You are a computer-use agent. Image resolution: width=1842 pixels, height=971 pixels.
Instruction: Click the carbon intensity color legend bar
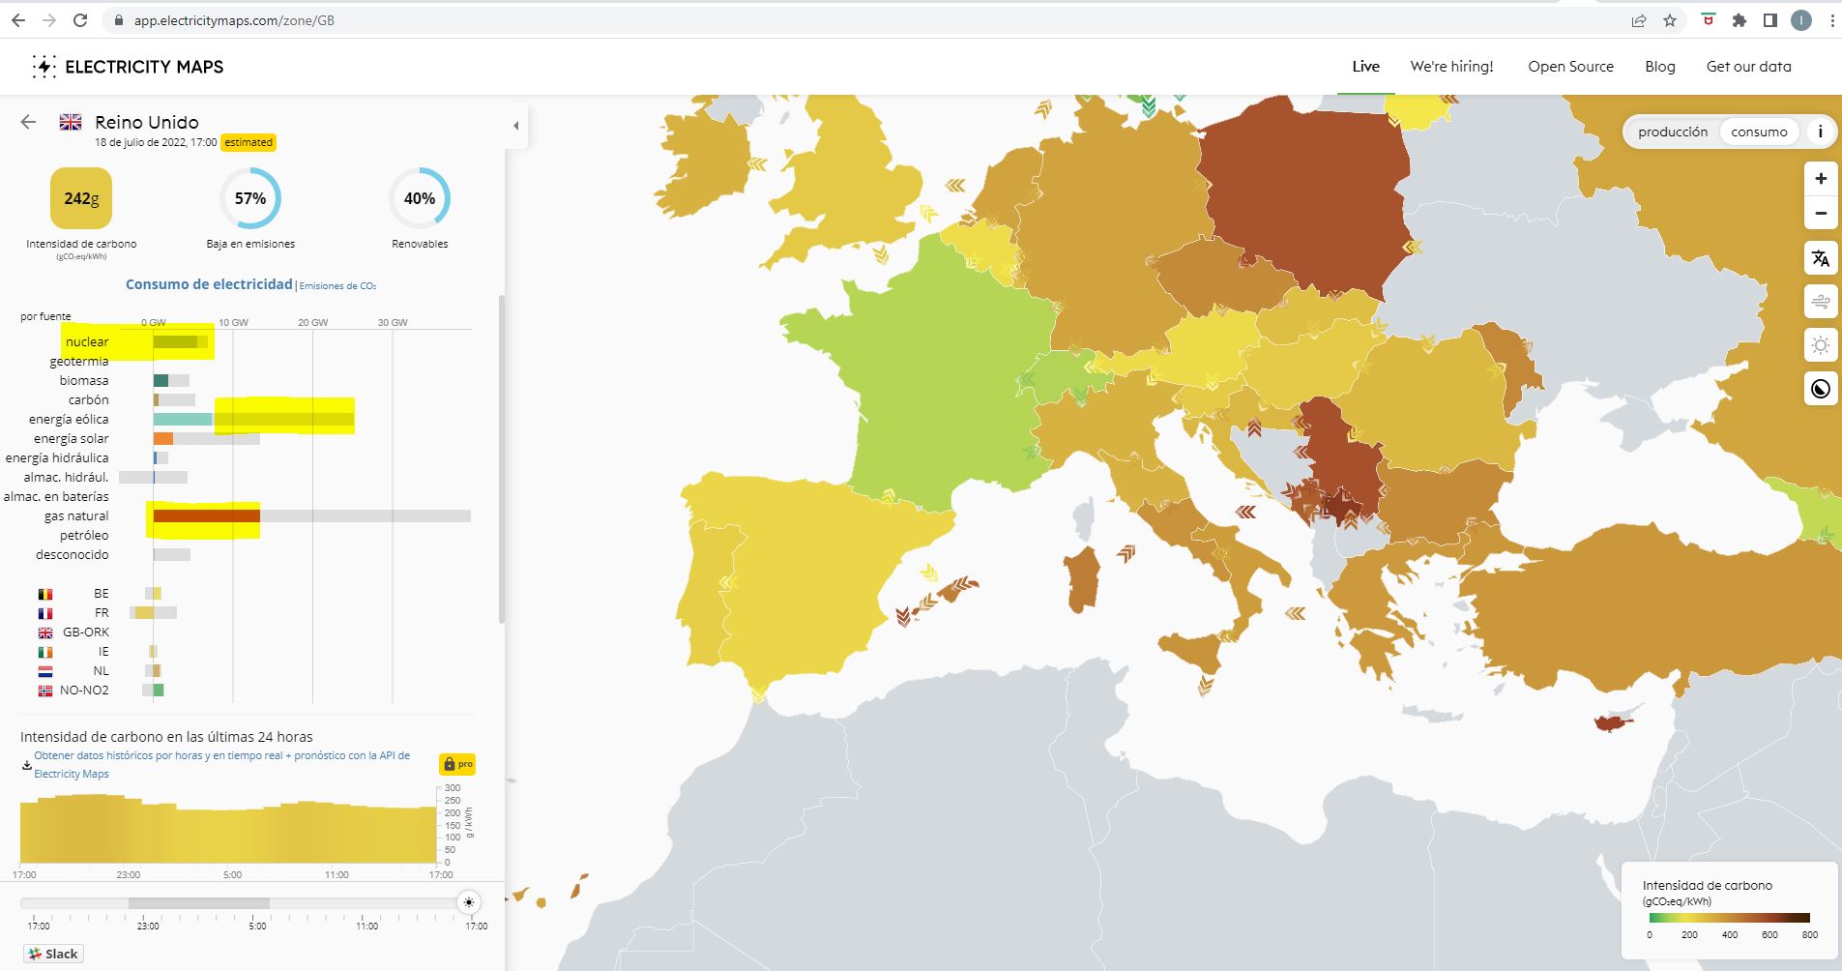[1729, 918]
